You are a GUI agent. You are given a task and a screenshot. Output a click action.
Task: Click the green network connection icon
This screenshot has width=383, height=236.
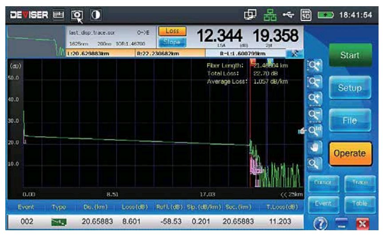coord(268,15)
